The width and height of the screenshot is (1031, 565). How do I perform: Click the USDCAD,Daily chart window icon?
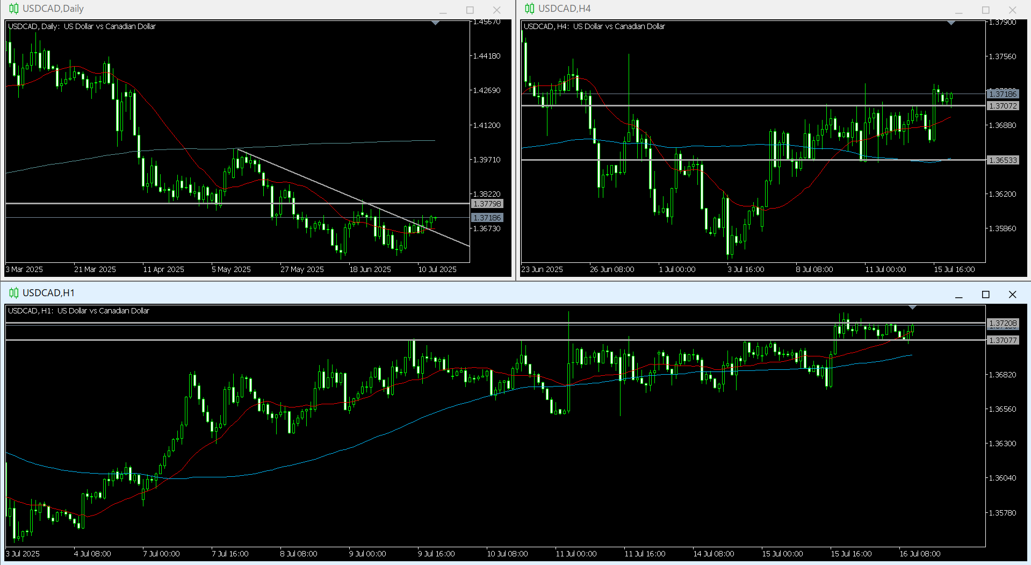[13, 9]
